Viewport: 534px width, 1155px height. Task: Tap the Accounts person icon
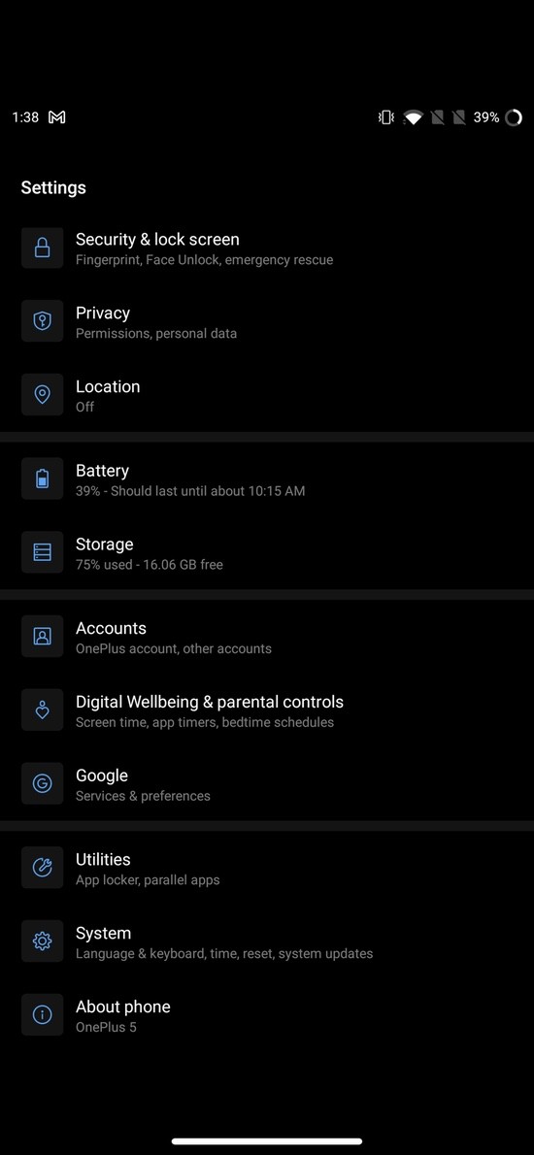[42, 637]
